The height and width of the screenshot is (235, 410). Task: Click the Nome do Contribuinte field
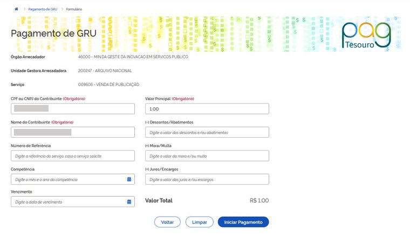pyautogui.click(x=72, y=132)
